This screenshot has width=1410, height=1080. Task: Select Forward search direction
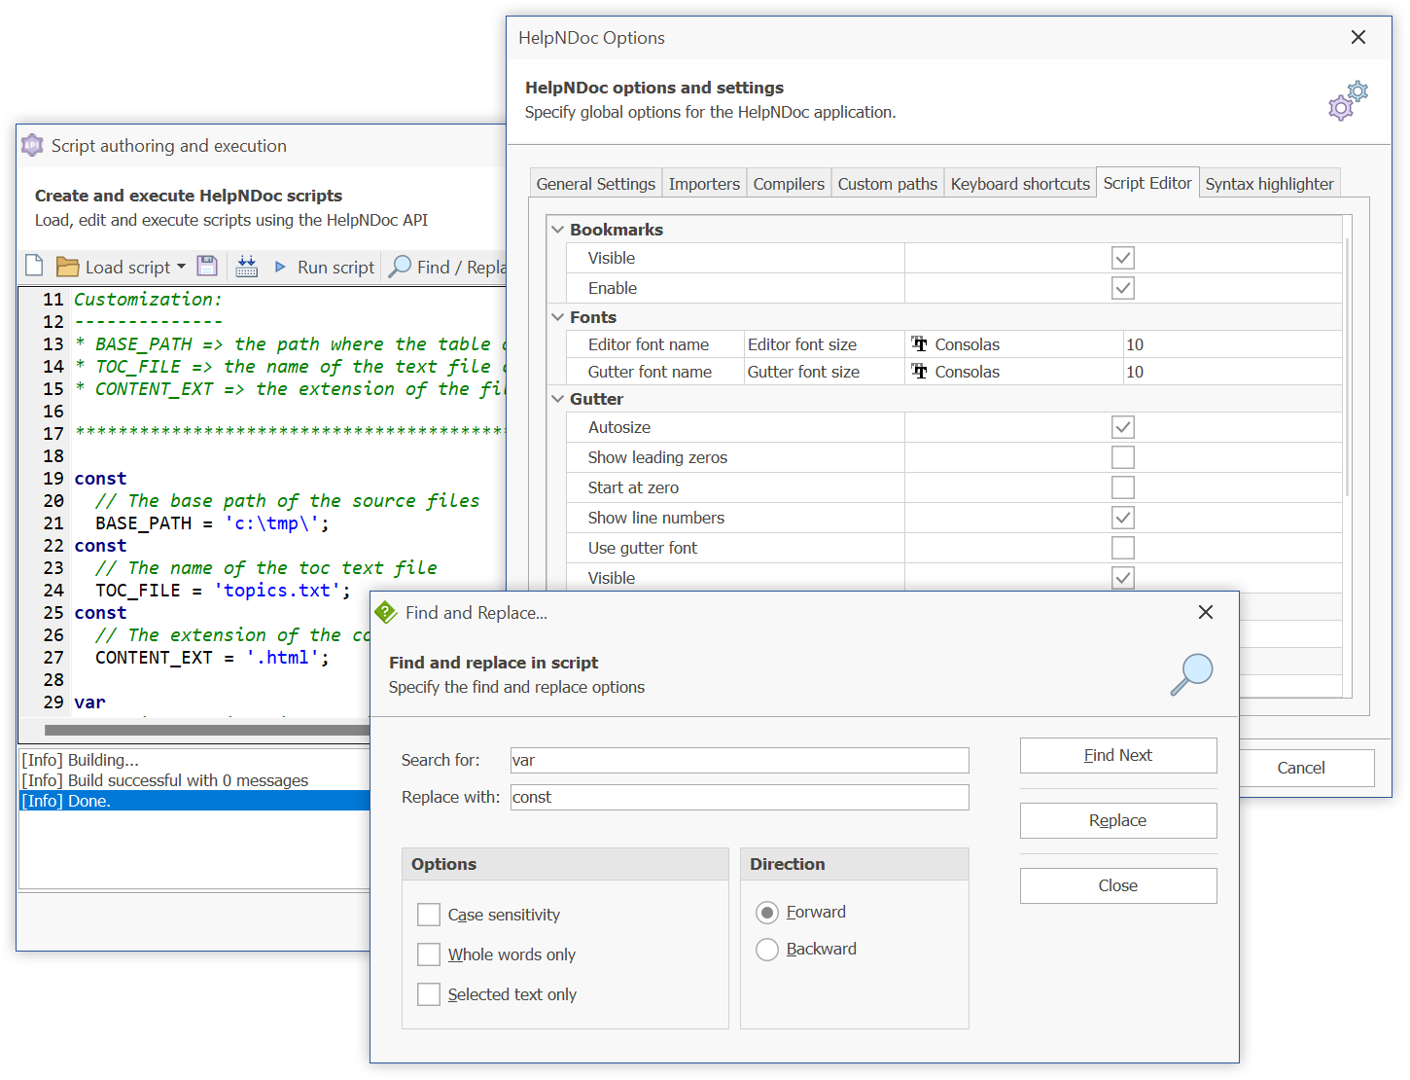[767, 913]
